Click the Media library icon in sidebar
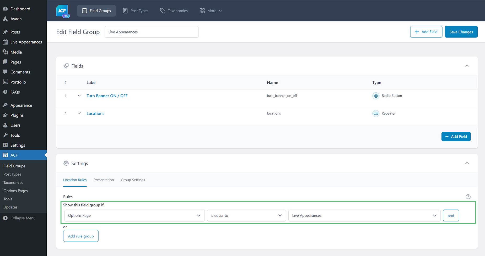Image resolution: width=485 pixels, height=256 pixels. [x=6, y=52]
